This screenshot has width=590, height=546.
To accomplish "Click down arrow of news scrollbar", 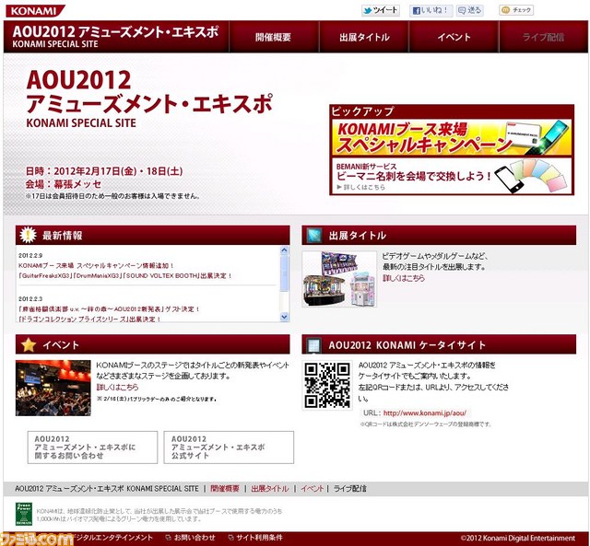I will 285,317.
